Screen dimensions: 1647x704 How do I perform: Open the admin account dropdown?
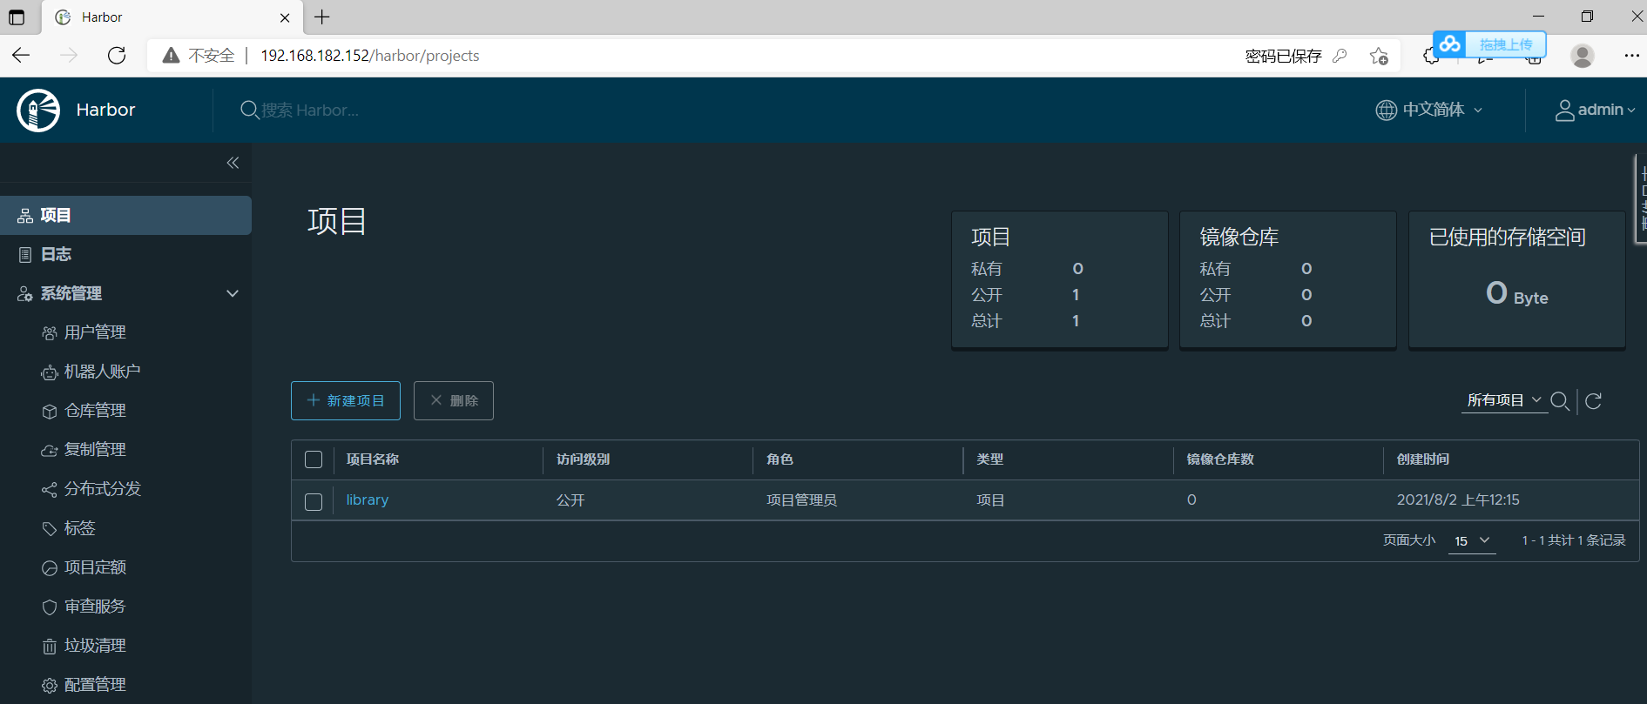[1596, 110]
